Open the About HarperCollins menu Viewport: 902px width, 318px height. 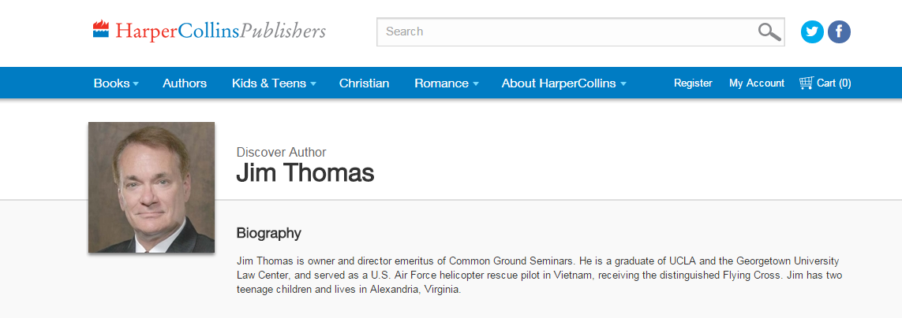(559, 83)
